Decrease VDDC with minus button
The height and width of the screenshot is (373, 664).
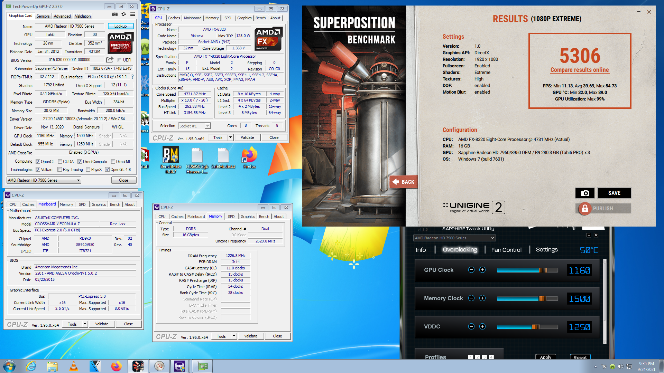471,327
